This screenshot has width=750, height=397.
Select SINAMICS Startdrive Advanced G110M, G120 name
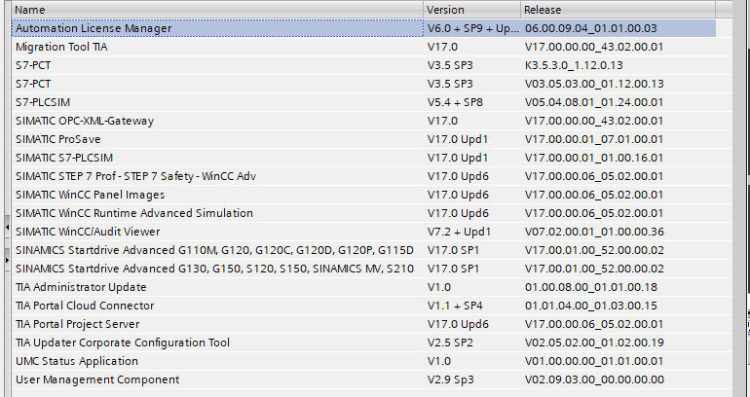click(214, 250)
